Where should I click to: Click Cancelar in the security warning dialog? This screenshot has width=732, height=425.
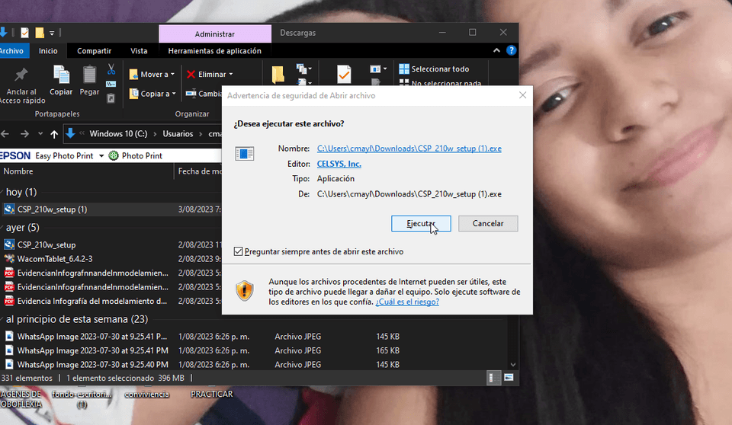tap(488, 223)
